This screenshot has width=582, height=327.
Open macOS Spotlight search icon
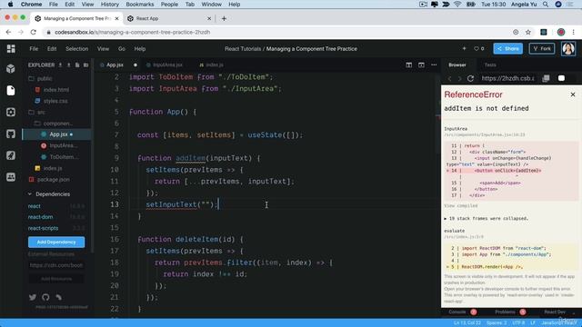click(546, 5)
